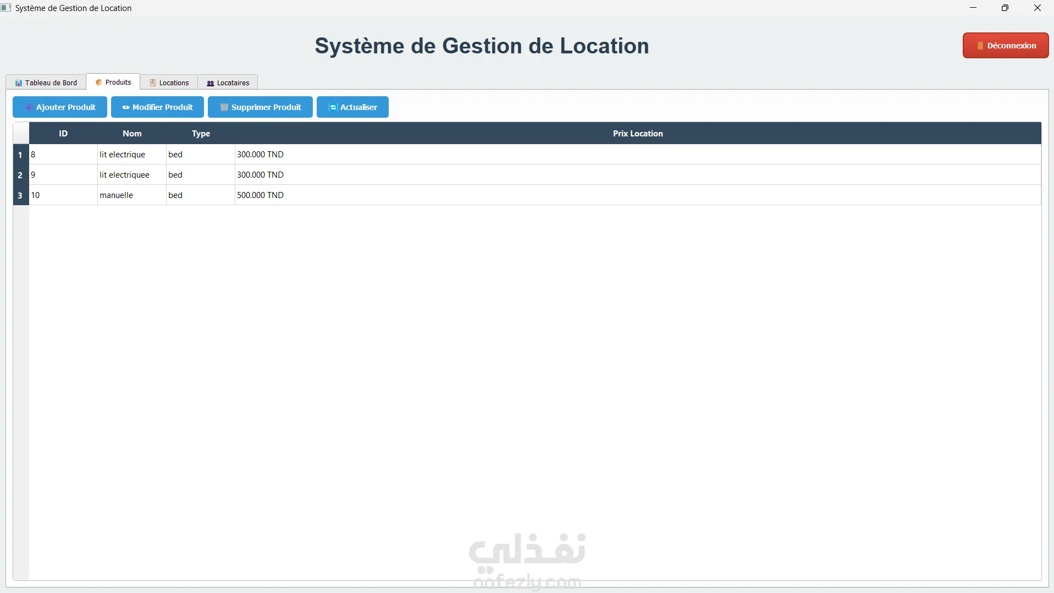Select the 'bed' type cell in the manuelle row

(201, 195)
